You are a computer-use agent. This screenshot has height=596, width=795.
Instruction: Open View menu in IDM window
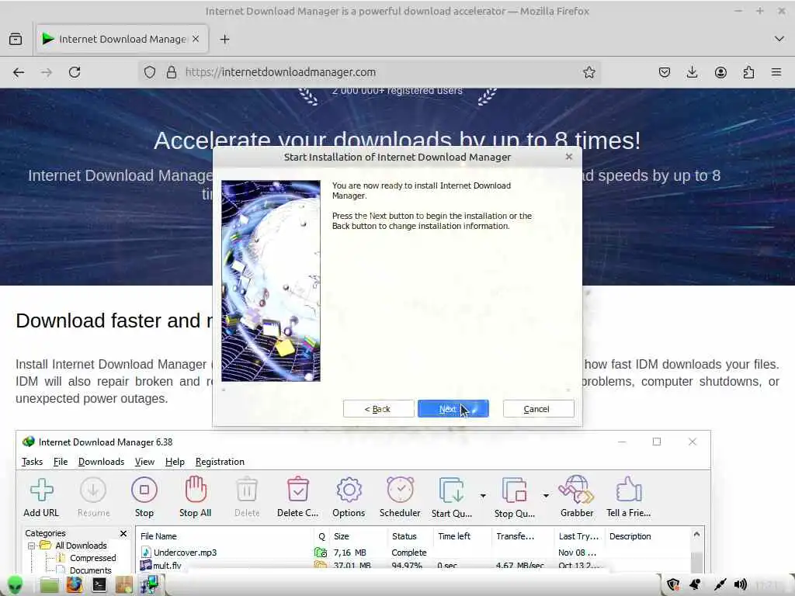pyautogui.click(x=144, y=462)
